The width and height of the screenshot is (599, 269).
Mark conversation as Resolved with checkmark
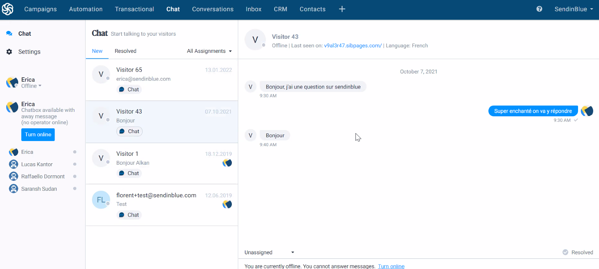click(x=578, y=253)
